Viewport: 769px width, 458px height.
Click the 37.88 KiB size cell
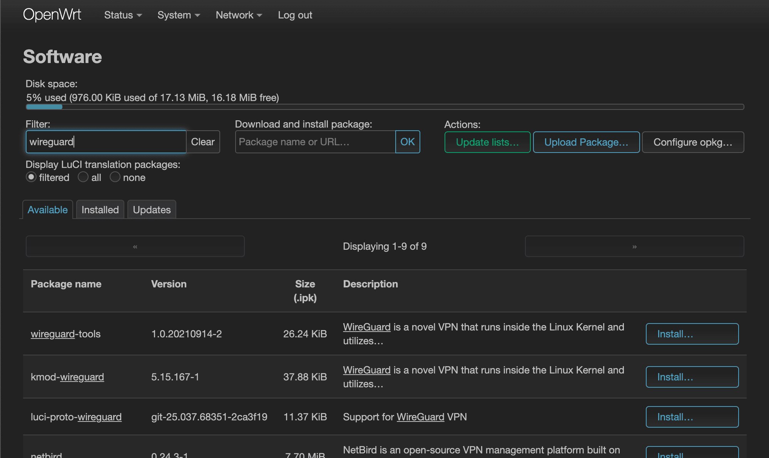305,377
